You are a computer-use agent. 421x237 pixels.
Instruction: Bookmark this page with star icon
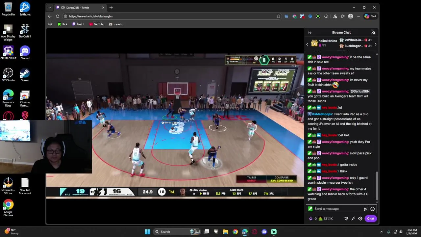[x=278, y=16]
